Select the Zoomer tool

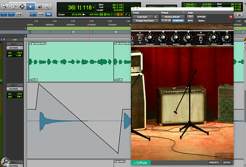coord(4,6)
